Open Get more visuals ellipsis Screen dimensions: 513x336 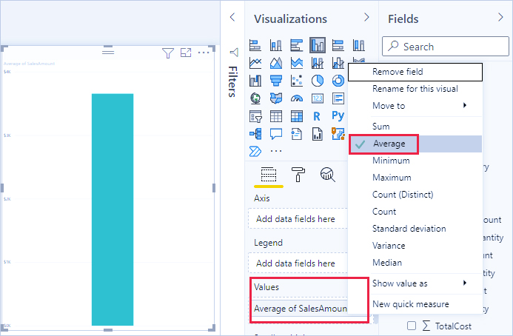(276, 151)
